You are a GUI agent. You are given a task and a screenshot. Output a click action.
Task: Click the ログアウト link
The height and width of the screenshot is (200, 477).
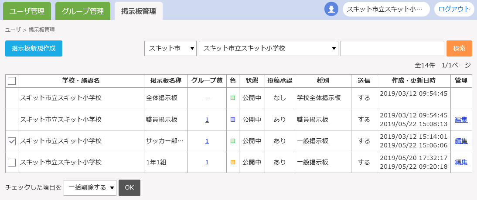454,9
